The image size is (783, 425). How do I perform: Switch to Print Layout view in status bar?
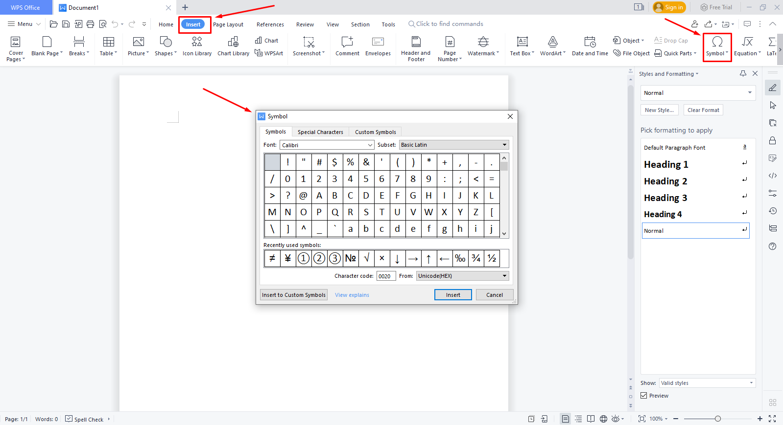[566, 419]
